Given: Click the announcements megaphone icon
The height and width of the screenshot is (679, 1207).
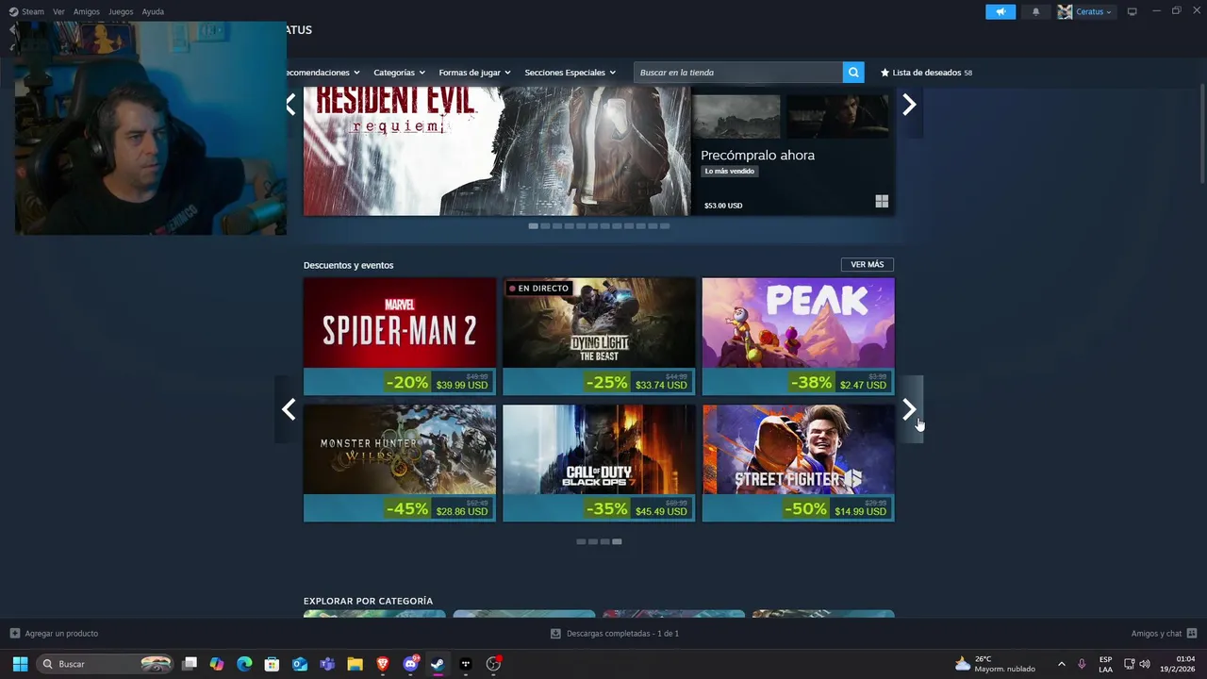Looking at the screenshot, I should coord(1000,11).
